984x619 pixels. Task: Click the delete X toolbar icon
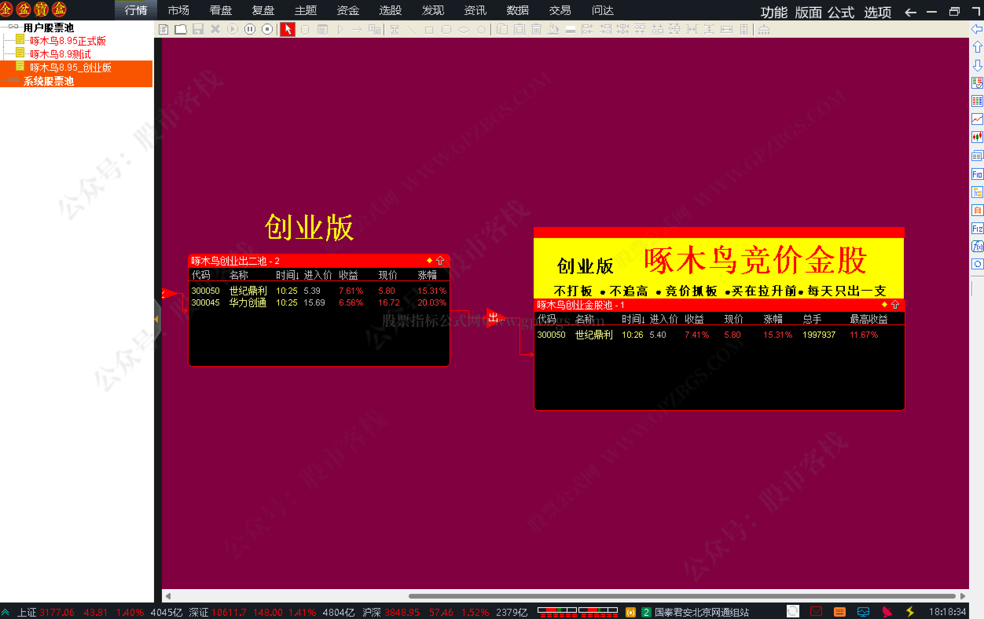(x=215, y=29)
